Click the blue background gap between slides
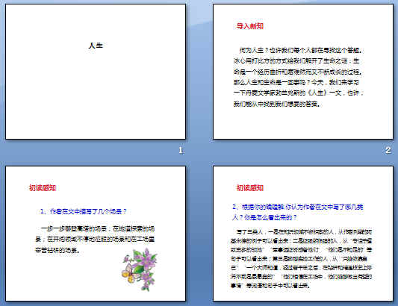The image size is (398, 306). pos(199,152)
